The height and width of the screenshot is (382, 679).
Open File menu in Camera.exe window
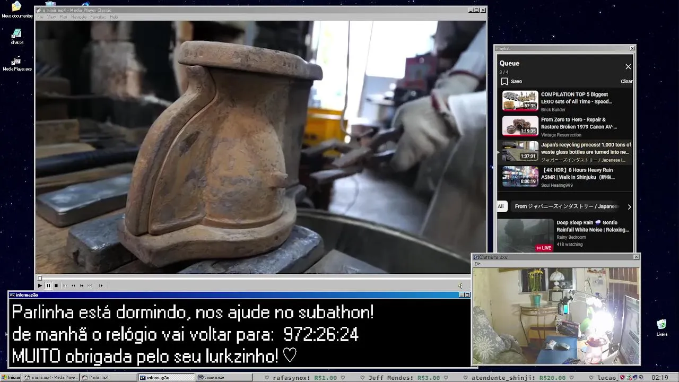pyautogui.click(x=477, y=264)
